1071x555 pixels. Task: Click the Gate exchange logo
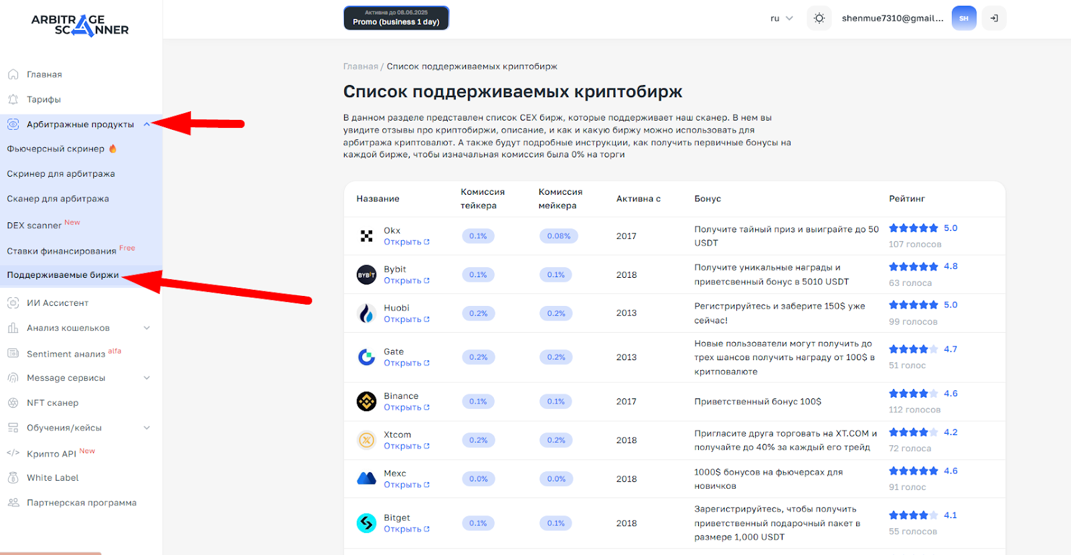click(x=367, y=358)
